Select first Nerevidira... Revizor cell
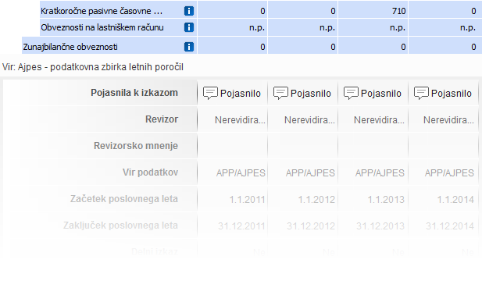This screenshot has height=295, width=482. pos(240,119)
